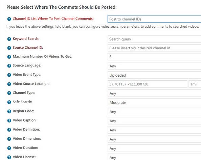201x160 pixels.
Task: Expand the Video Definition dropdown
Action: coord(154,130)
